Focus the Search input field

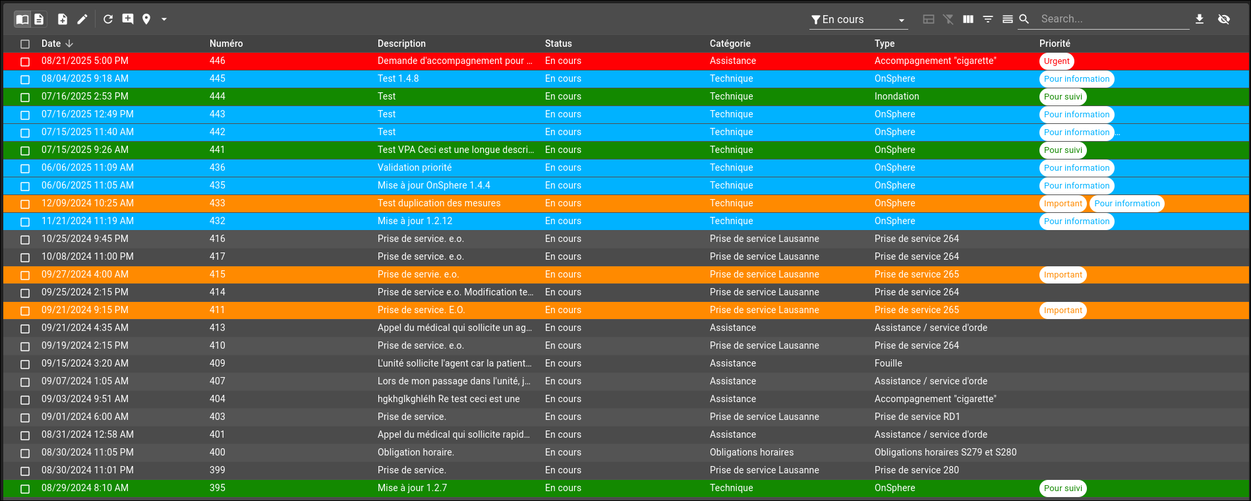point(1114,19)
